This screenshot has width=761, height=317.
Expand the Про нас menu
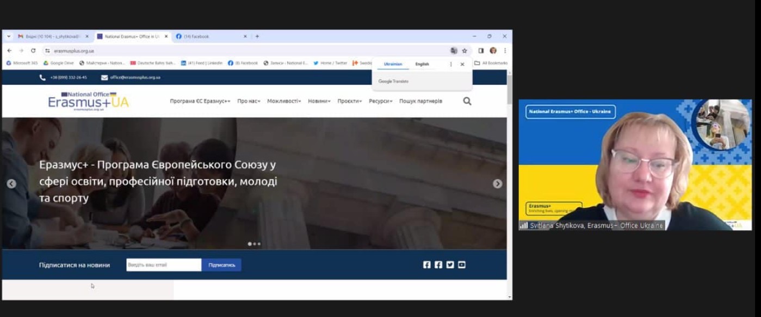[x=249, y=101]
